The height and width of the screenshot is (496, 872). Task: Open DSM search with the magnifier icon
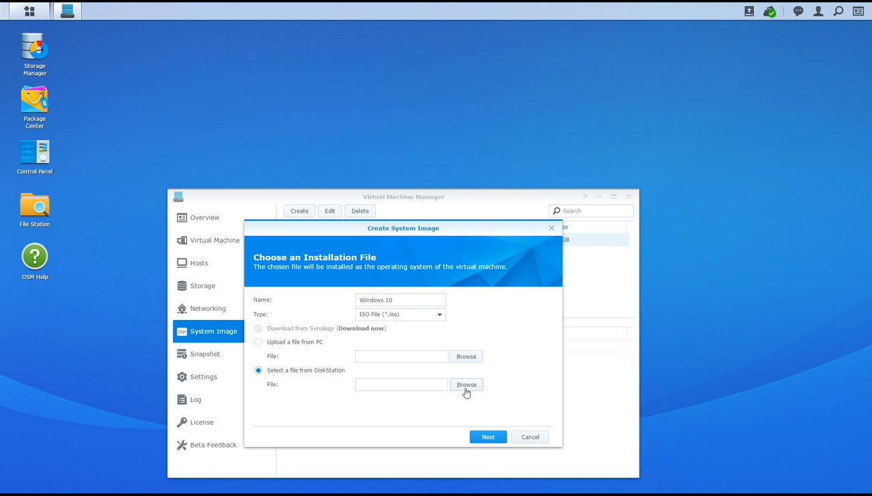(x=838, y=11)
